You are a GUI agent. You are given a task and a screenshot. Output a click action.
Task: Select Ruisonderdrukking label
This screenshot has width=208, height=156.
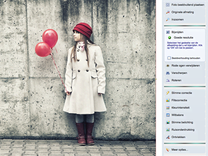coord(183,130)
